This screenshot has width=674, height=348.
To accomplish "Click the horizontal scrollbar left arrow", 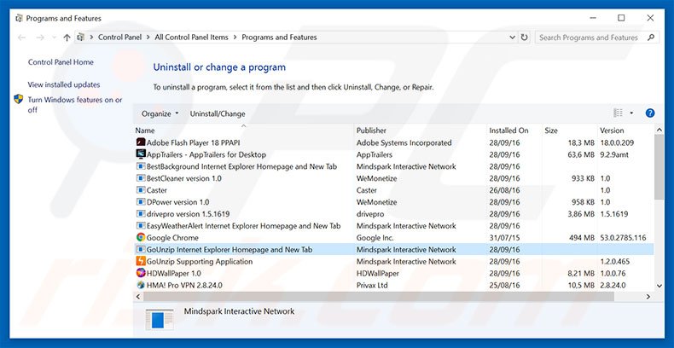I will click(x=138, y=297).
